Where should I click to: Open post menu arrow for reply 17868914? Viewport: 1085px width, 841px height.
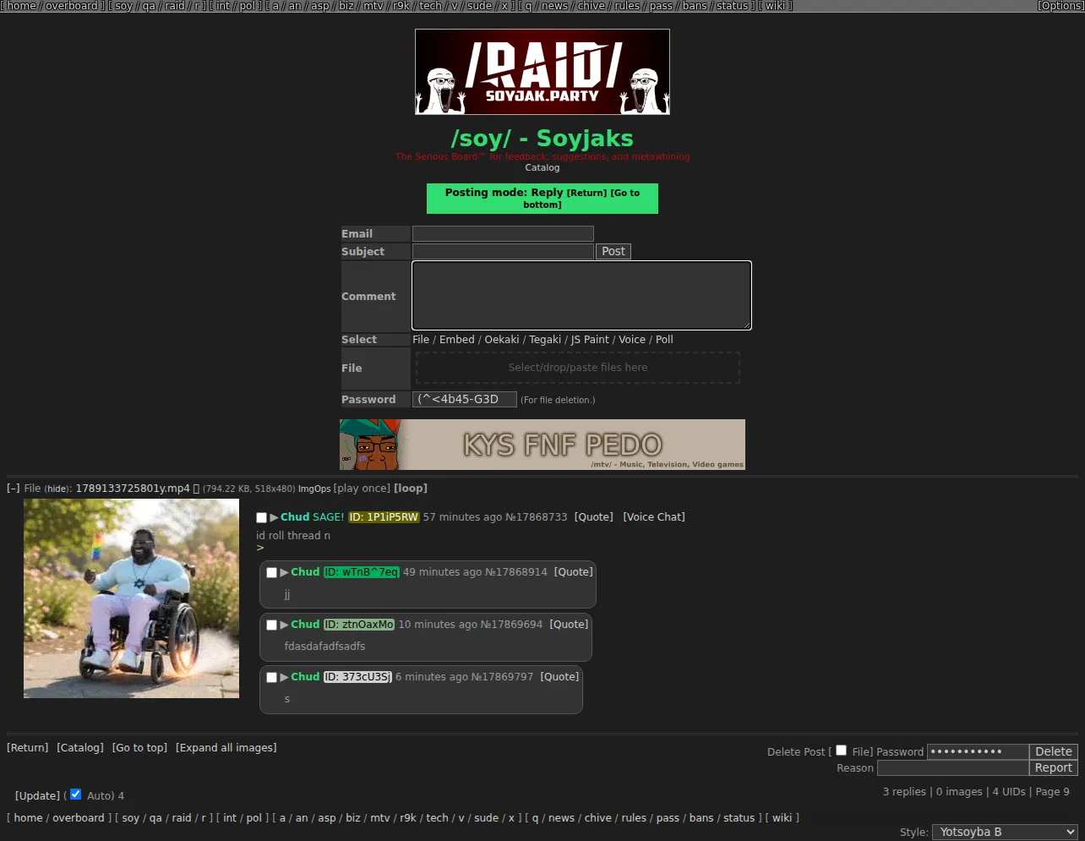(x=284, y=572)
